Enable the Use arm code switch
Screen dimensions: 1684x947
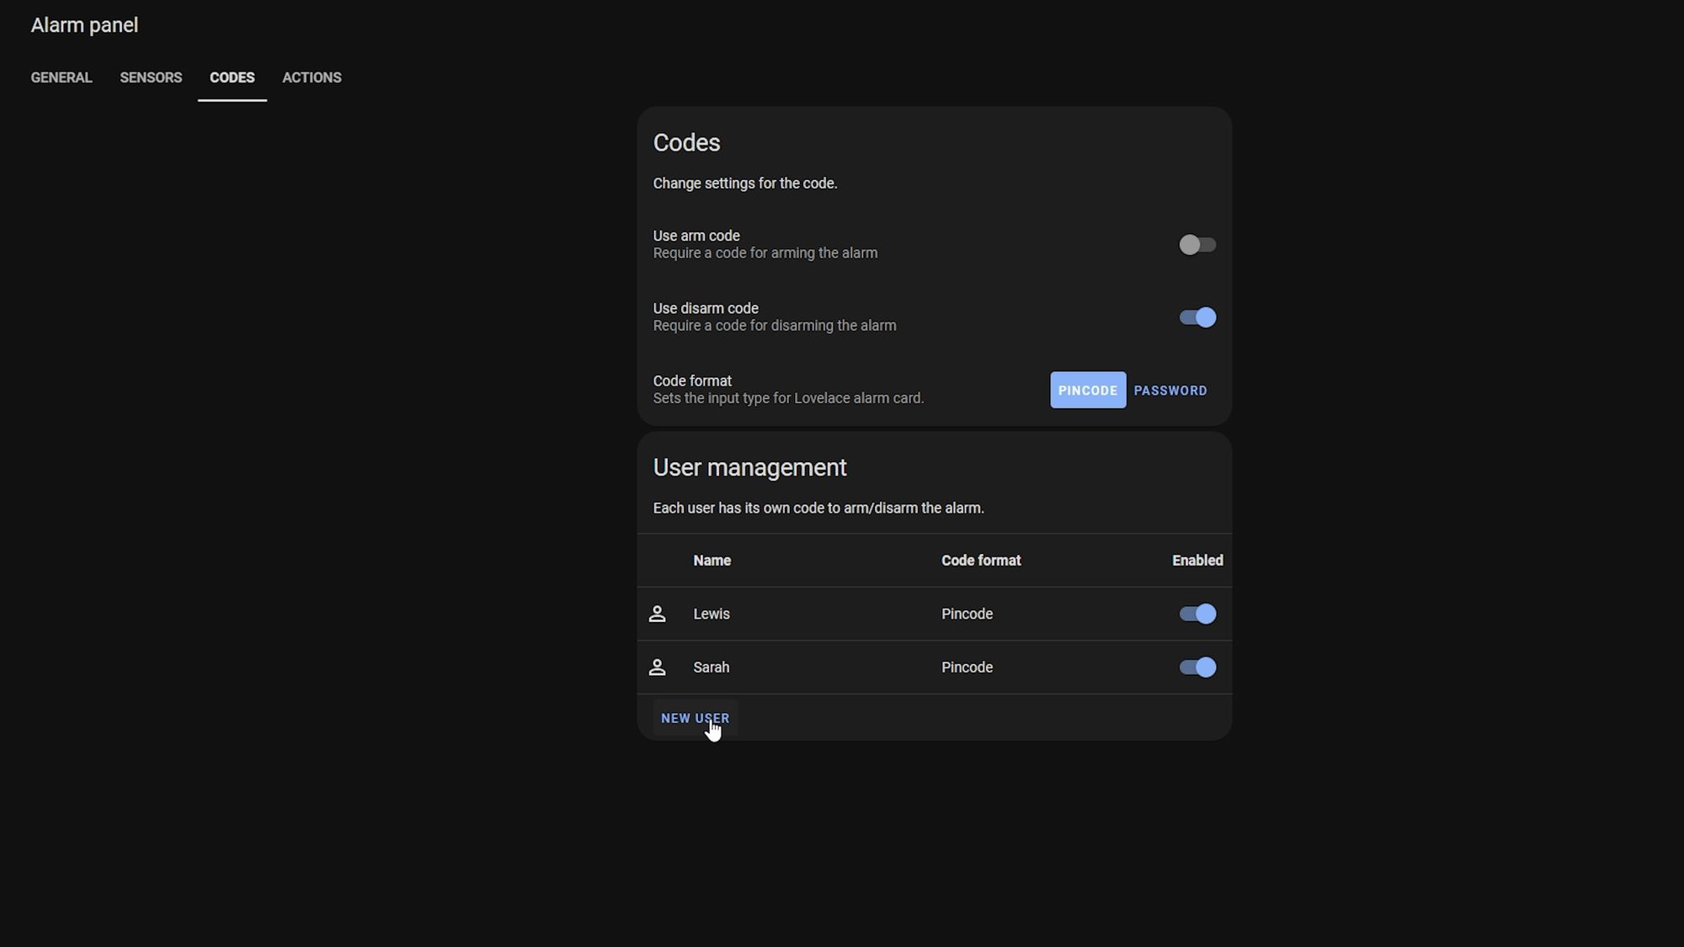click(x=1196, y=245)
